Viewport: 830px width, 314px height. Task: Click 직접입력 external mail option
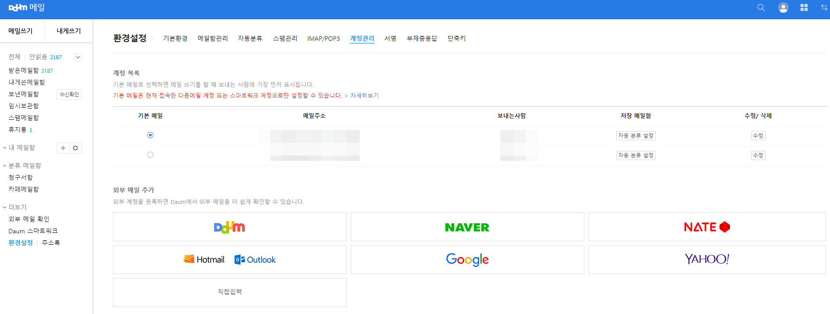coord(229,293)
